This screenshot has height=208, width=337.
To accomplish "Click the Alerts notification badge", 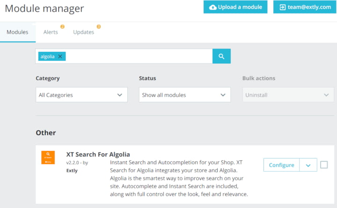I will [x=62, y=26].
